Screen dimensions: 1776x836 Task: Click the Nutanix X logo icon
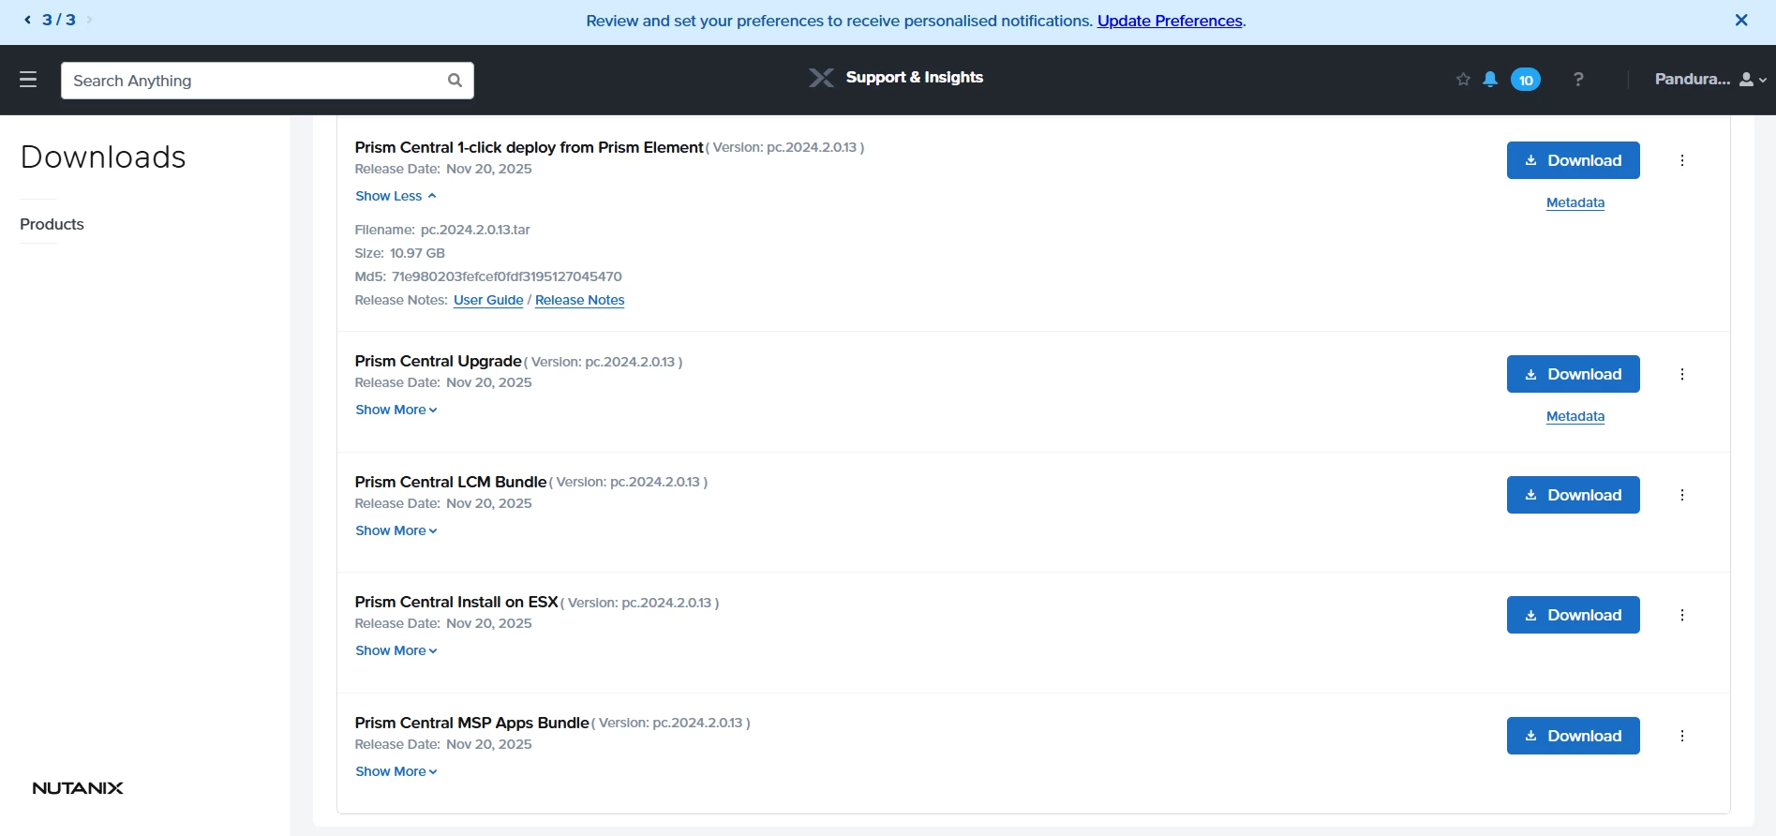pos(822,78)
